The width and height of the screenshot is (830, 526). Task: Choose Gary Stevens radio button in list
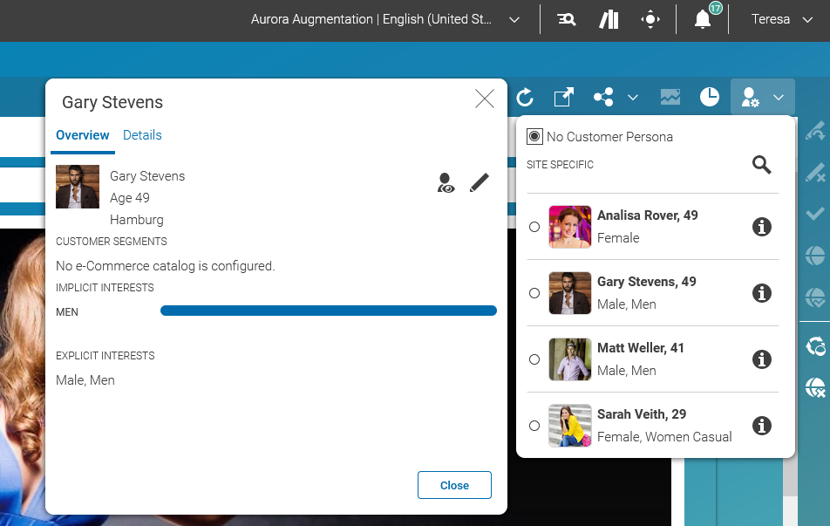[x=534, y=293]
